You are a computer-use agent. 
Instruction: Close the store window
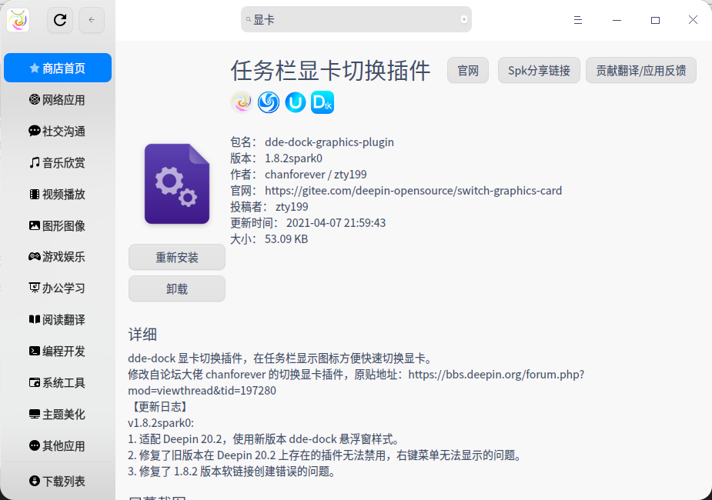click(693, 19)
